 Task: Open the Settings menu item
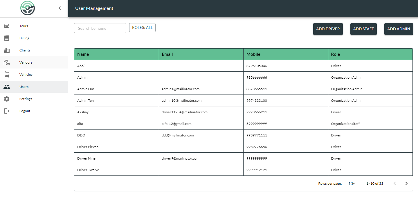click(34, 99)
